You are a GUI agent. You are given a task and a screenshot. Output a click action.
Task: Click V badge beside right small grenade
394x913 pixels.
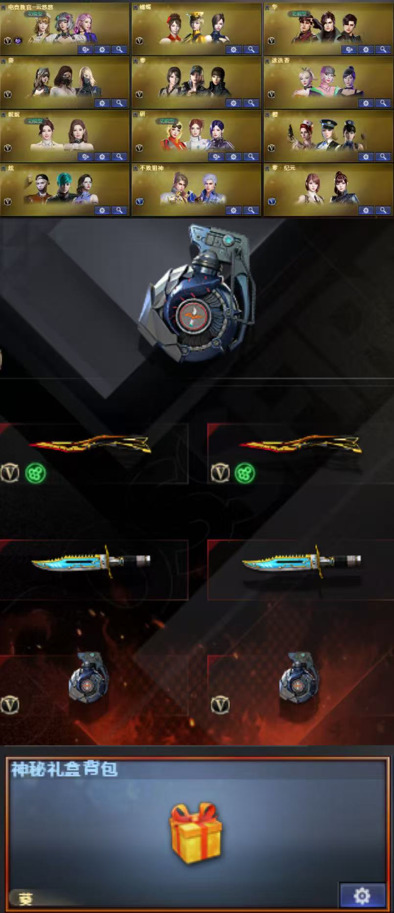coord(220,705)
